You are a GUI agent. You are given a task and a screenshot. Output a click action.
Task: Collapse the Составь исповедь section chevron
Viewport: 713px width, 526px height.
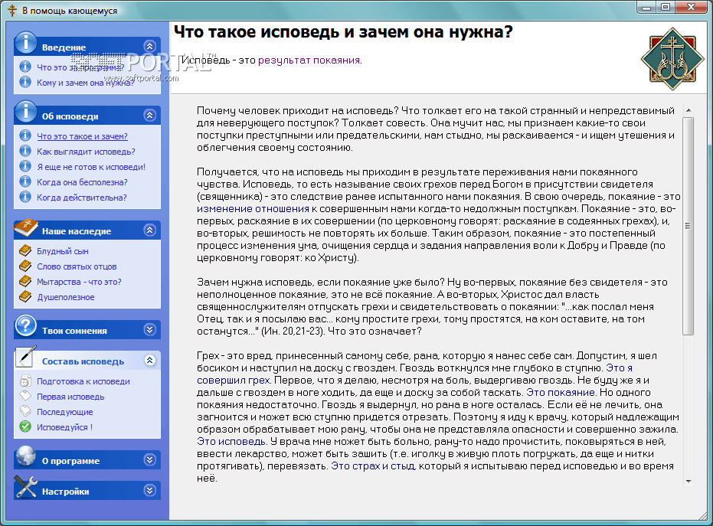click(x=149, y=361)
